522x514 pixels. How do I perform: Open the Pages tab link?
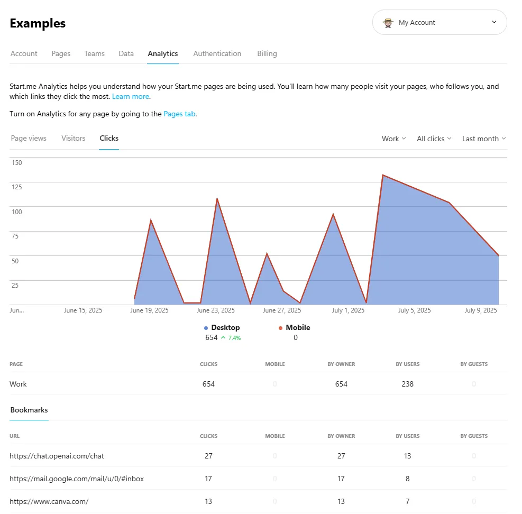pos(179,114)
